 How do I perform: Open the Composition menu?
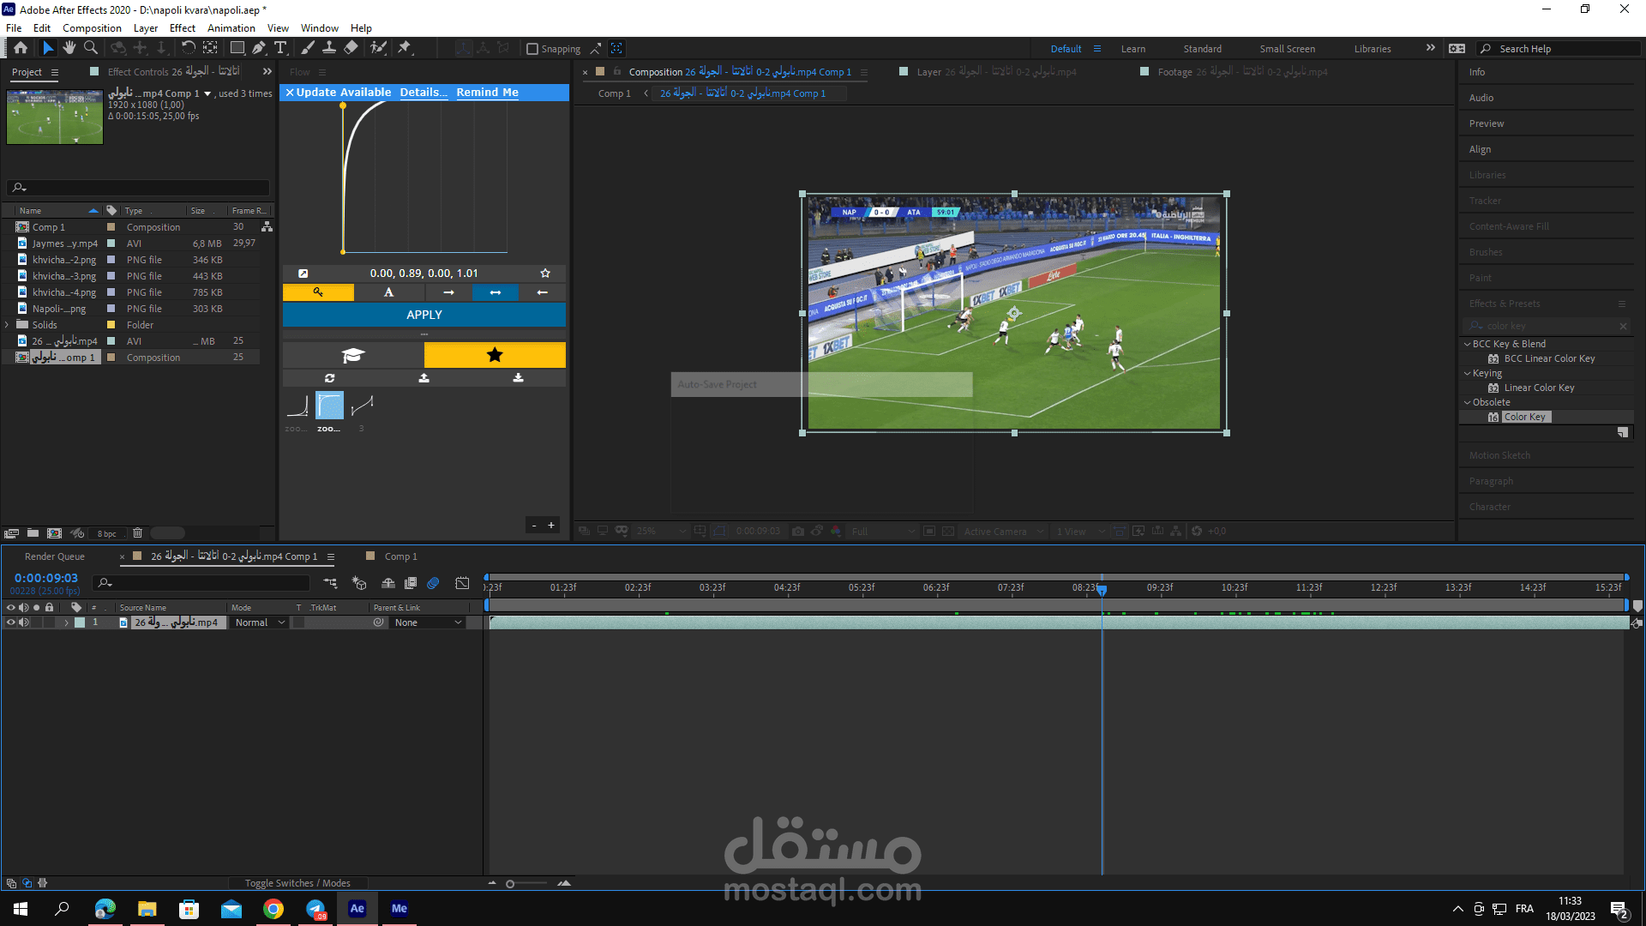(x=92, y=27)
